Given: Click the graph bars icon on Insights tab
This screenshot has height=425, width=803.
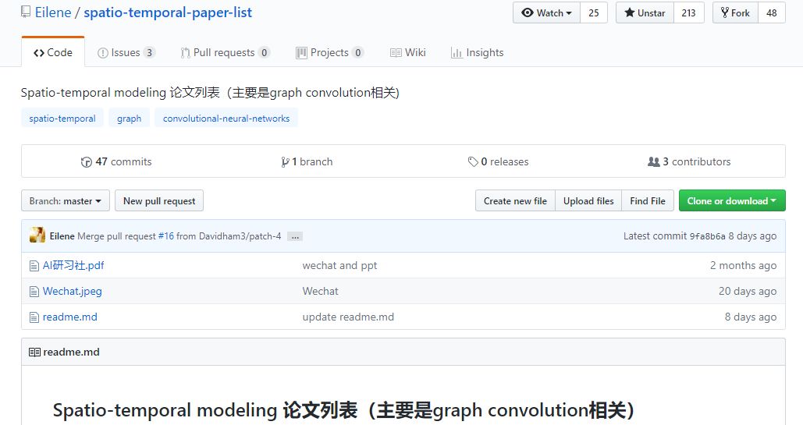Looking at the screenshot, I should click(x=457, y=53).
